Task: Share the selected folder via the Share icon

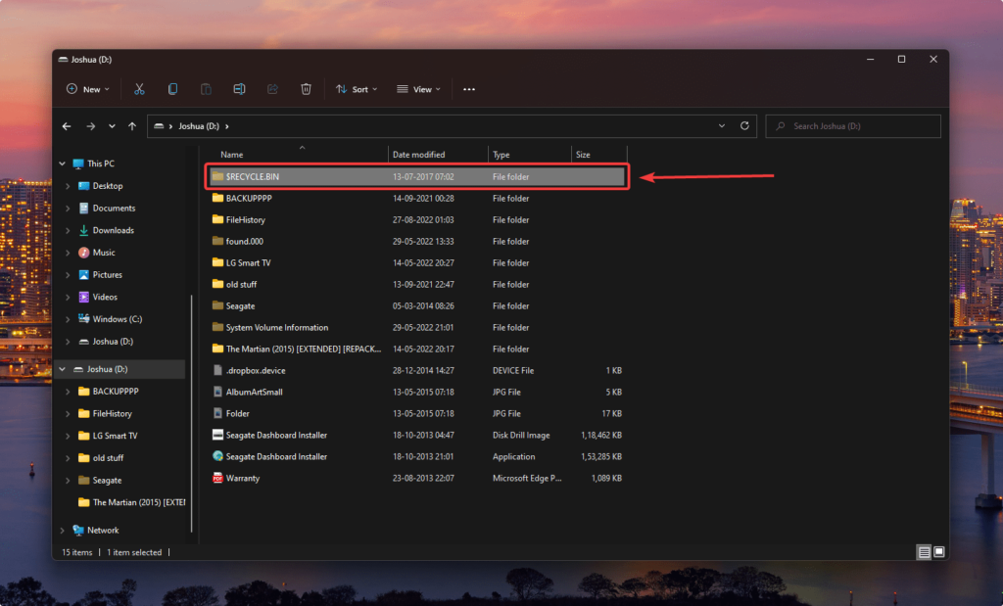Action: tap(272, 88)
